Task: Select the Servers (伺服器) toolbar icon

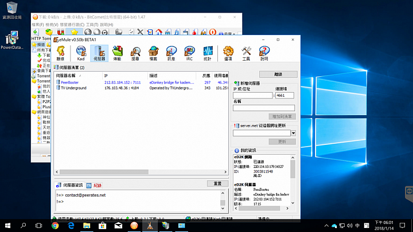Action: [99, 53]
